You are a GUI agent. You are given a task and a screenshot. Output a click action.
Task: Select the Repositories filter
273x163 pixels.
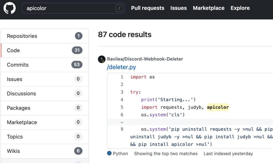coord(45,36)
